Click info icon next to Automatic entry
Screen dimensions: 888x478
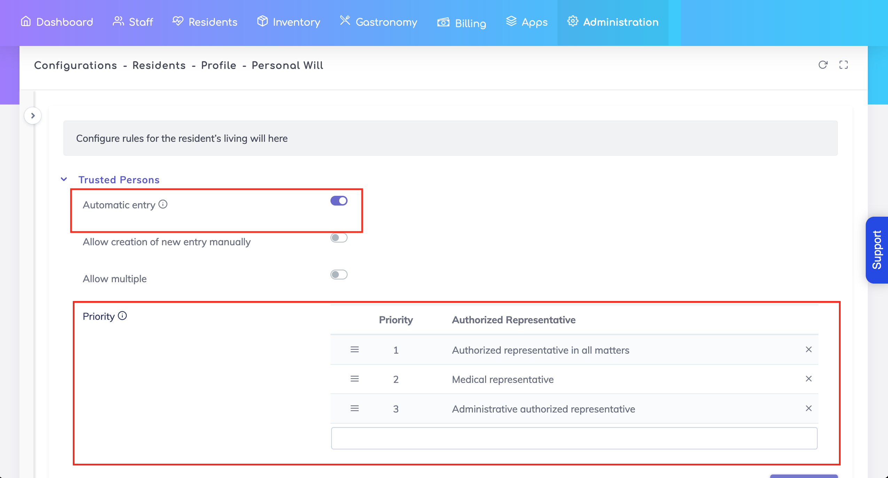163,204
